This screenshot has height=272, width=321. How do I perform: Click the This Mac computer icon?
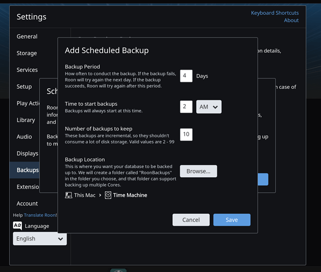pyautogui.click(x=69, y=195)
